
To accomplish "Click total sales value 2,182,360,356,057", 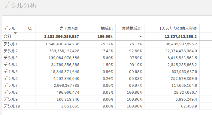I will click(x=62, y=37).
